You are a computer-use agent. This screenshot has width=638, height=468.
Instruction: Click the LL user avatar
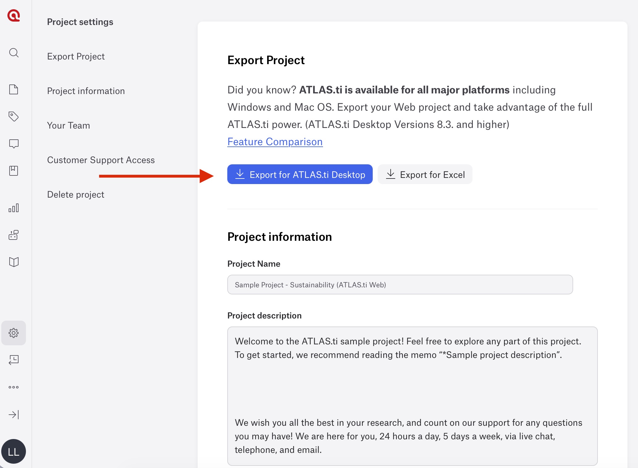click(14, 451)
